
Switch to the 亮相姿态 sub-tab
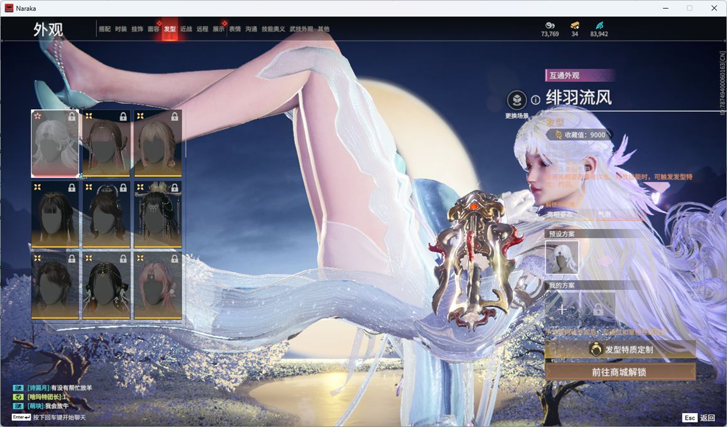click(x=560, y=215)
